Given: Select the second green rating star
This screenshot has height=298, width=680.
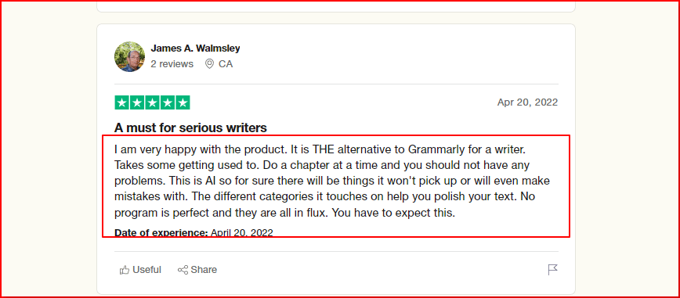Looking at the screenshot, I should coord(137,102).
